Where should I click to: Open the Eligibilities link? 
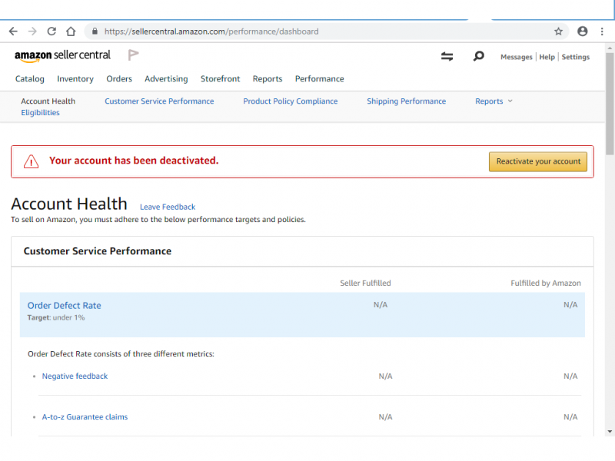(x=41, y=112)
